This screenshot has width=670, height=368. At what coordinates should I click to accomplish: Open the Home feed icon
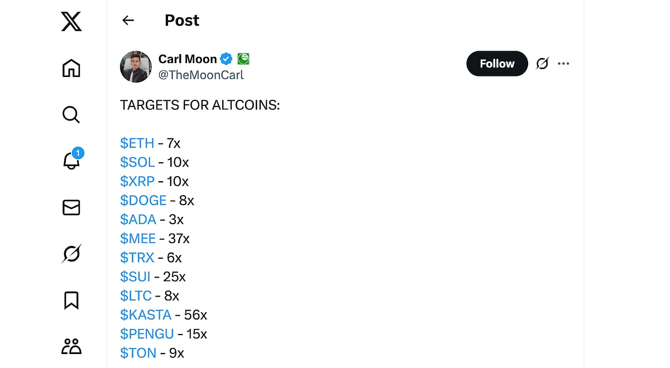coord(71,68)
